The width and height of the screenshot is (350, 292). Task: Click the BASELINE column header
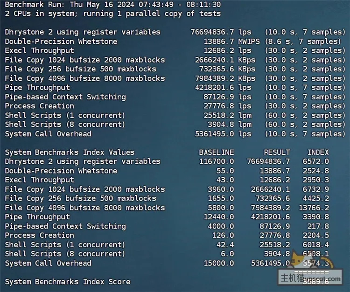pos(216,152)
